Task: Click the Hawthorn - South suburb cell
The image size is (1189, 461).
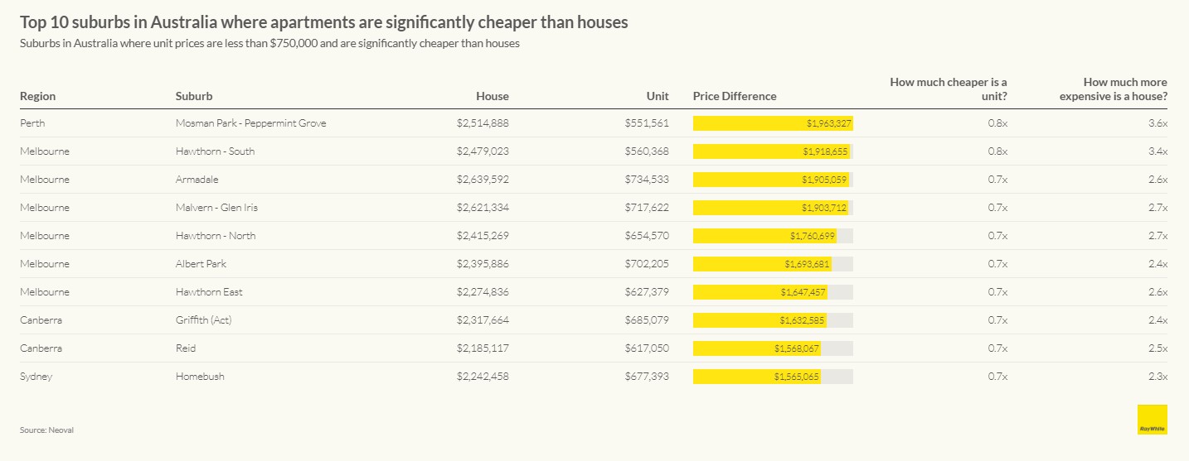Action: 215,151
